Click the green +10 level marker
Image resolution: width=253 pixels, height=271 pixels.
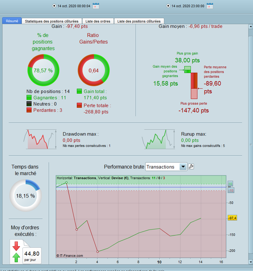pos(230,183)
